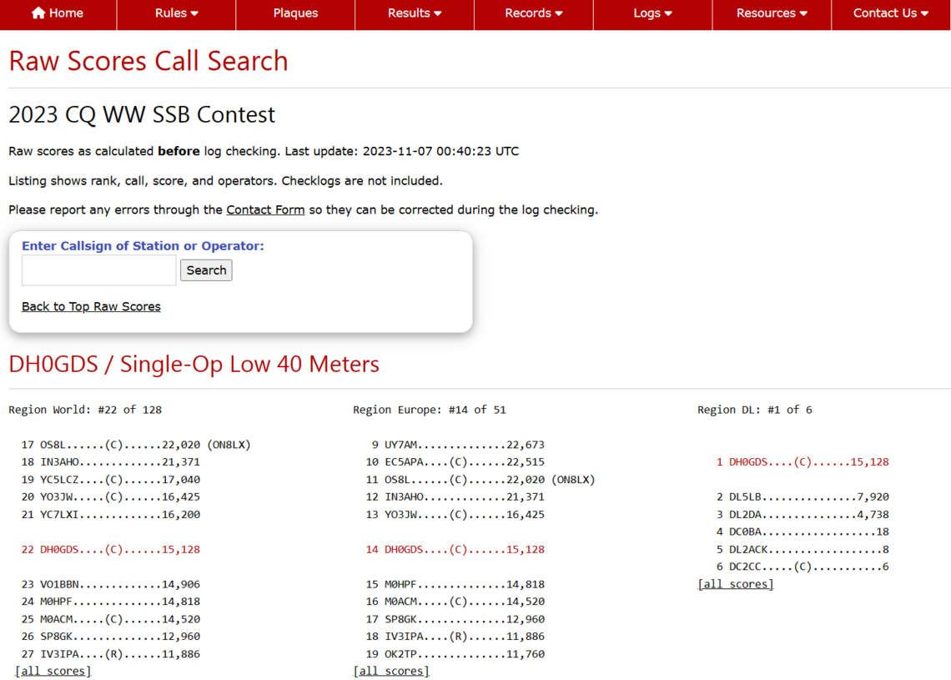Select DL rank 2 DL5LB row
The height and width of the screenshot is (680, 951).
click(803, 496)
